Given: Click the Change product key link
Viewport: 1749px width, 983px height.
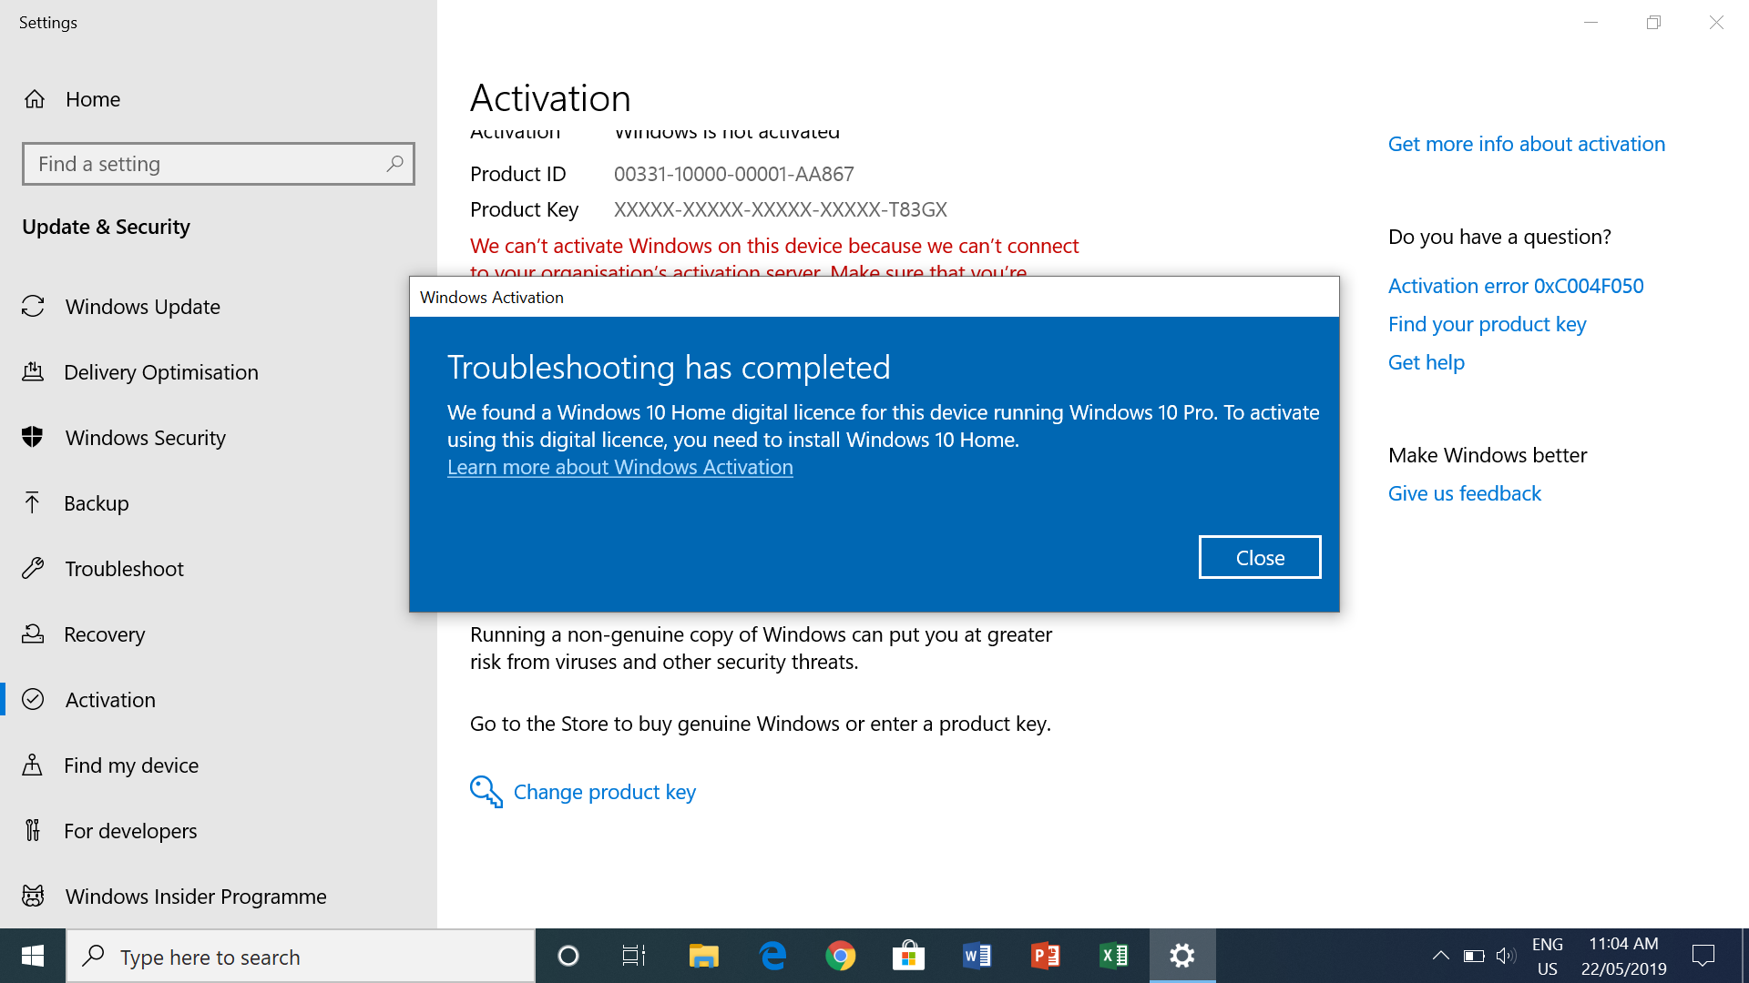Looking at the screenshot, I should click(x=604, y=792).
